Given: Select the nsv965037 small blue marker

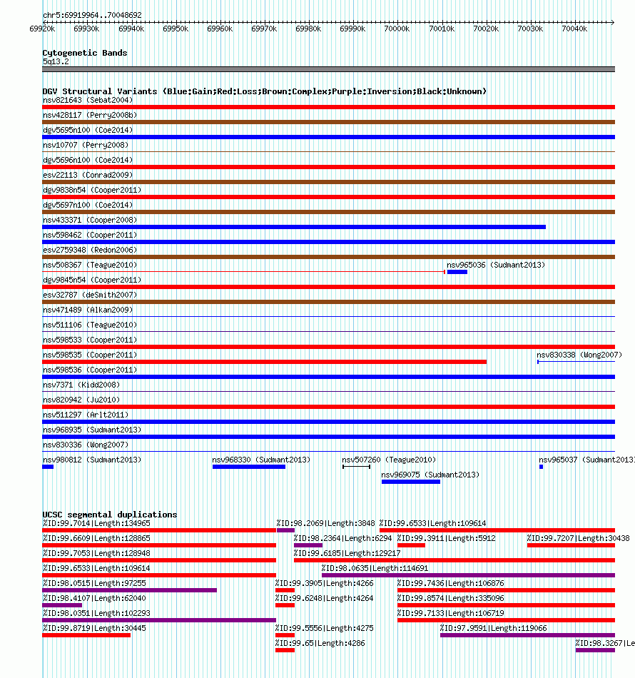Looking at the screenshot, I should (x=542, y=467).
